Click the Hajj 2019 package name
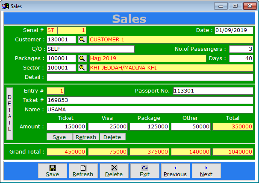The image size is (259, 183). [148, 58]
